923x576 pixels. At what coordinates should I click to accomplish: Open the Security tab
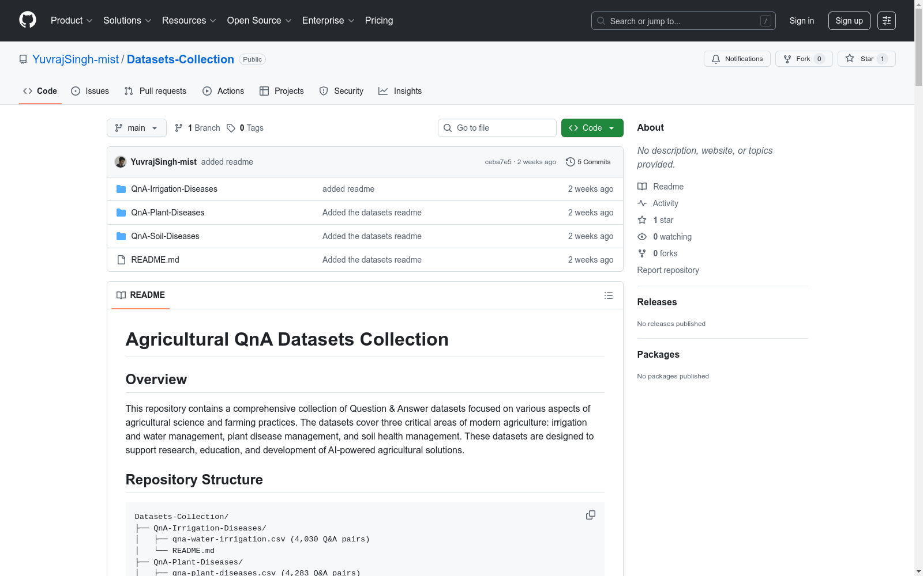342,91
